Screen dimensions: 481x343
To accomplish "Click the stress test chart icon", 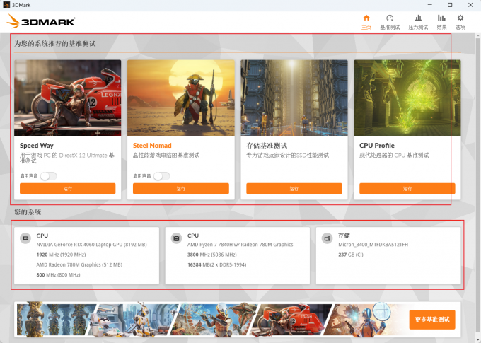I will click(x=418, y=18).
